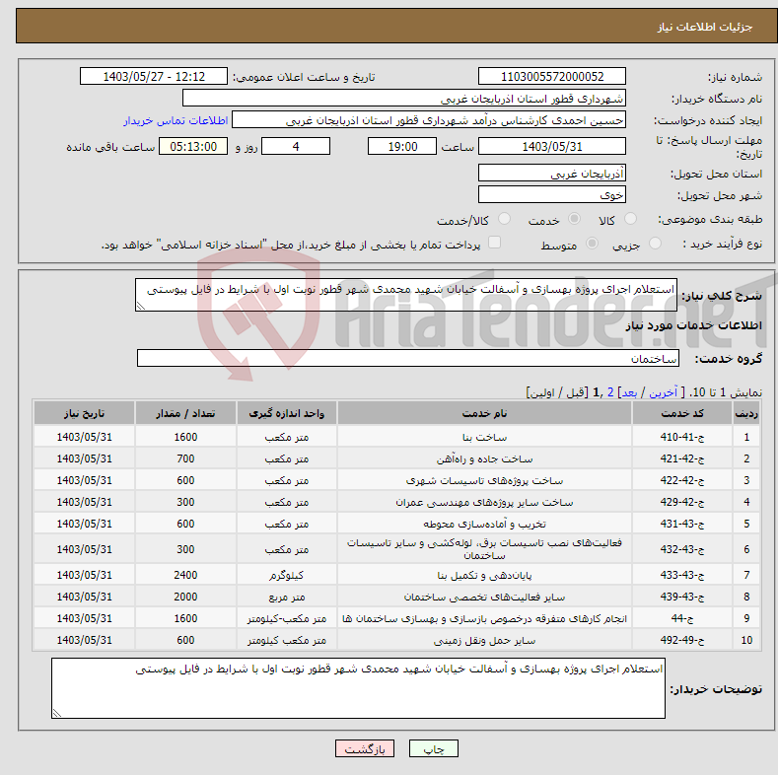Image resolution: width=778 pixels, height=775 pixels.
Task: Click the کد خدمت column header
Action: coord(682,413)
